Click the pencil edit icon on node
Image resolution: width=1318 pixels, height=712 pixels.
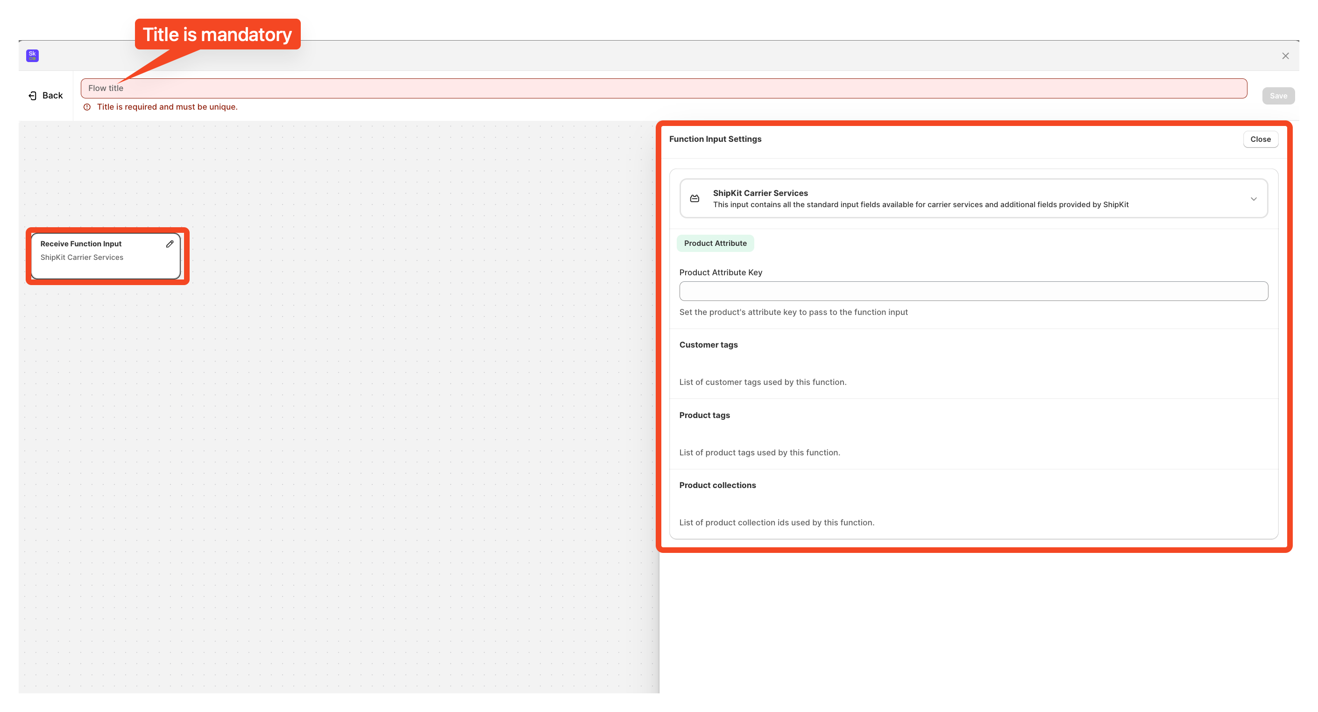click(x=170, y=244)
